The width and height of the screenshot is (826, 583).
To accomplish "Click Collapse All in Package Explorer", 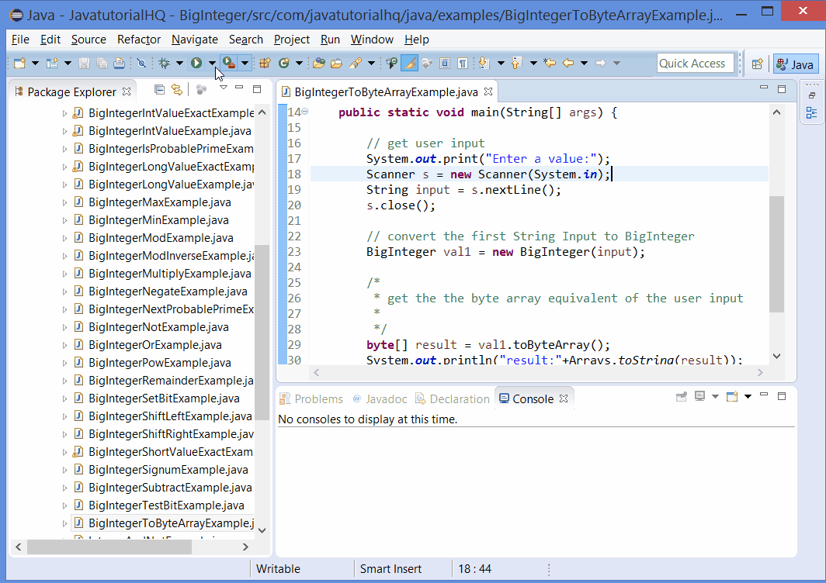I will pyautogui.click(x=159, y=90).
